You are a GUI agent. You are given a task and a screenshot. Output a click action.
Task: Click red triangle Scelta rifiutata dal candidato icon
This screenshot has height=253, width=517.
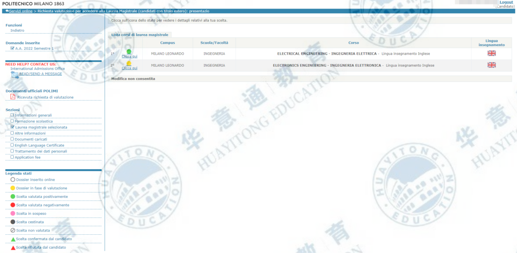(12, 247)
